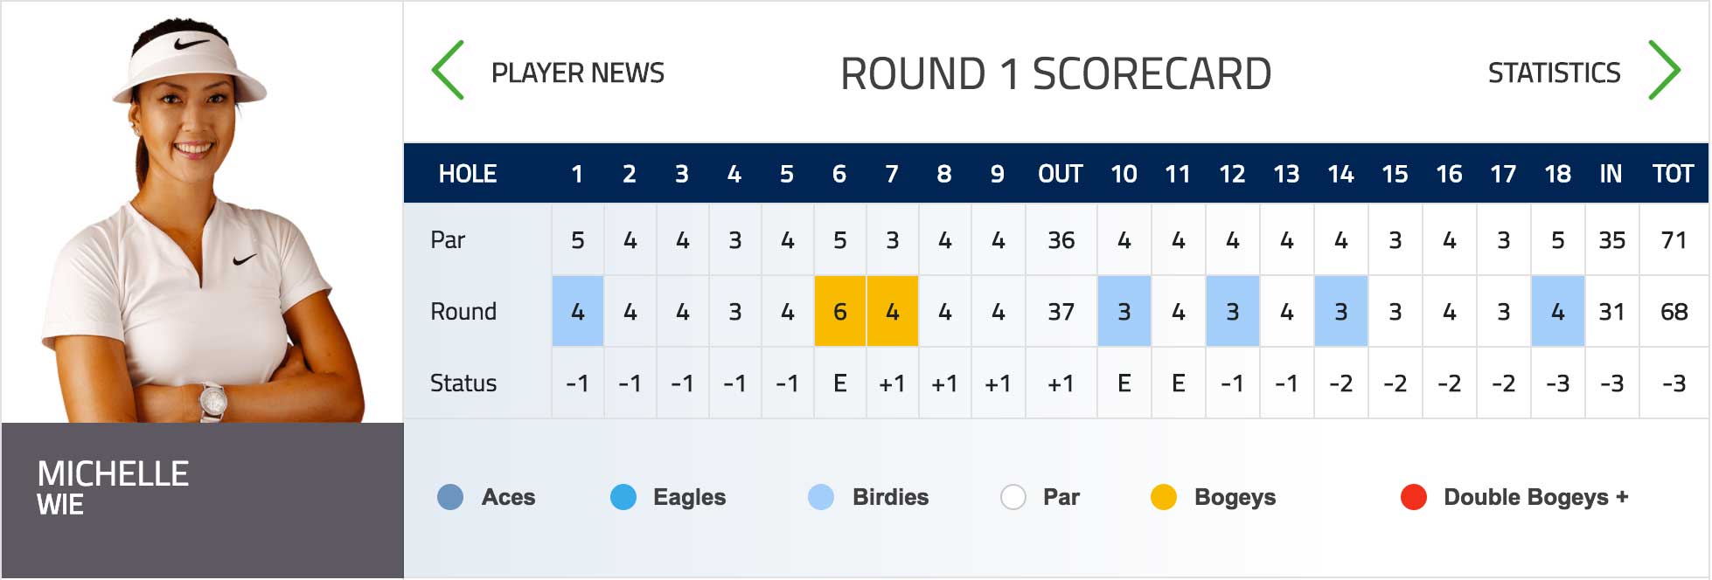Click the Bogeys yellow legend circle
Viewport: 1712px width, 580px height.
[x=1164, y=497]
